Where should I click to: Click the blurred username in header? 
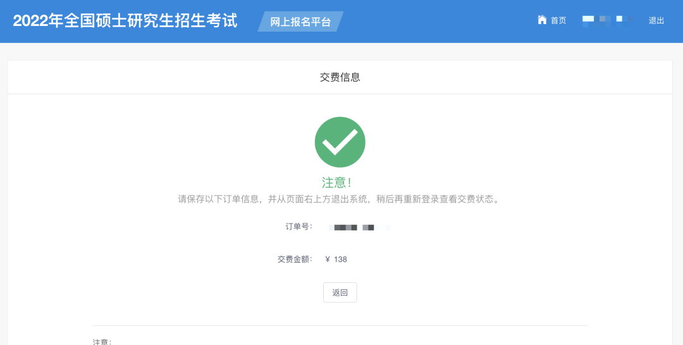click(608, 20)
